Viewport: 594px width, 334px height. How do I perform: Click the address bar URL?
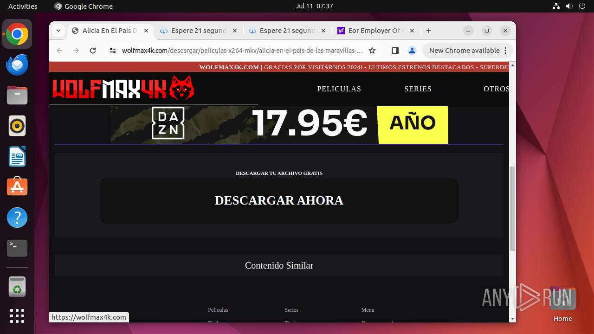[242, 51]
